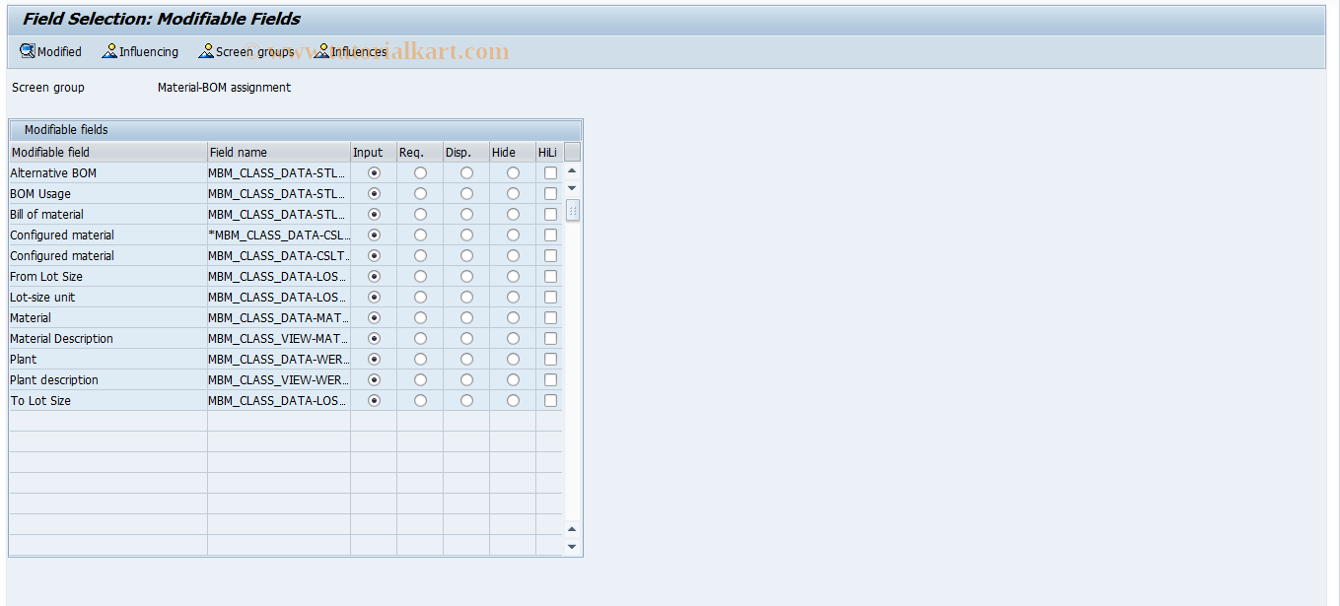Set Alternative BOM to Required entry

pyautogui.click(x=420, y=172)
